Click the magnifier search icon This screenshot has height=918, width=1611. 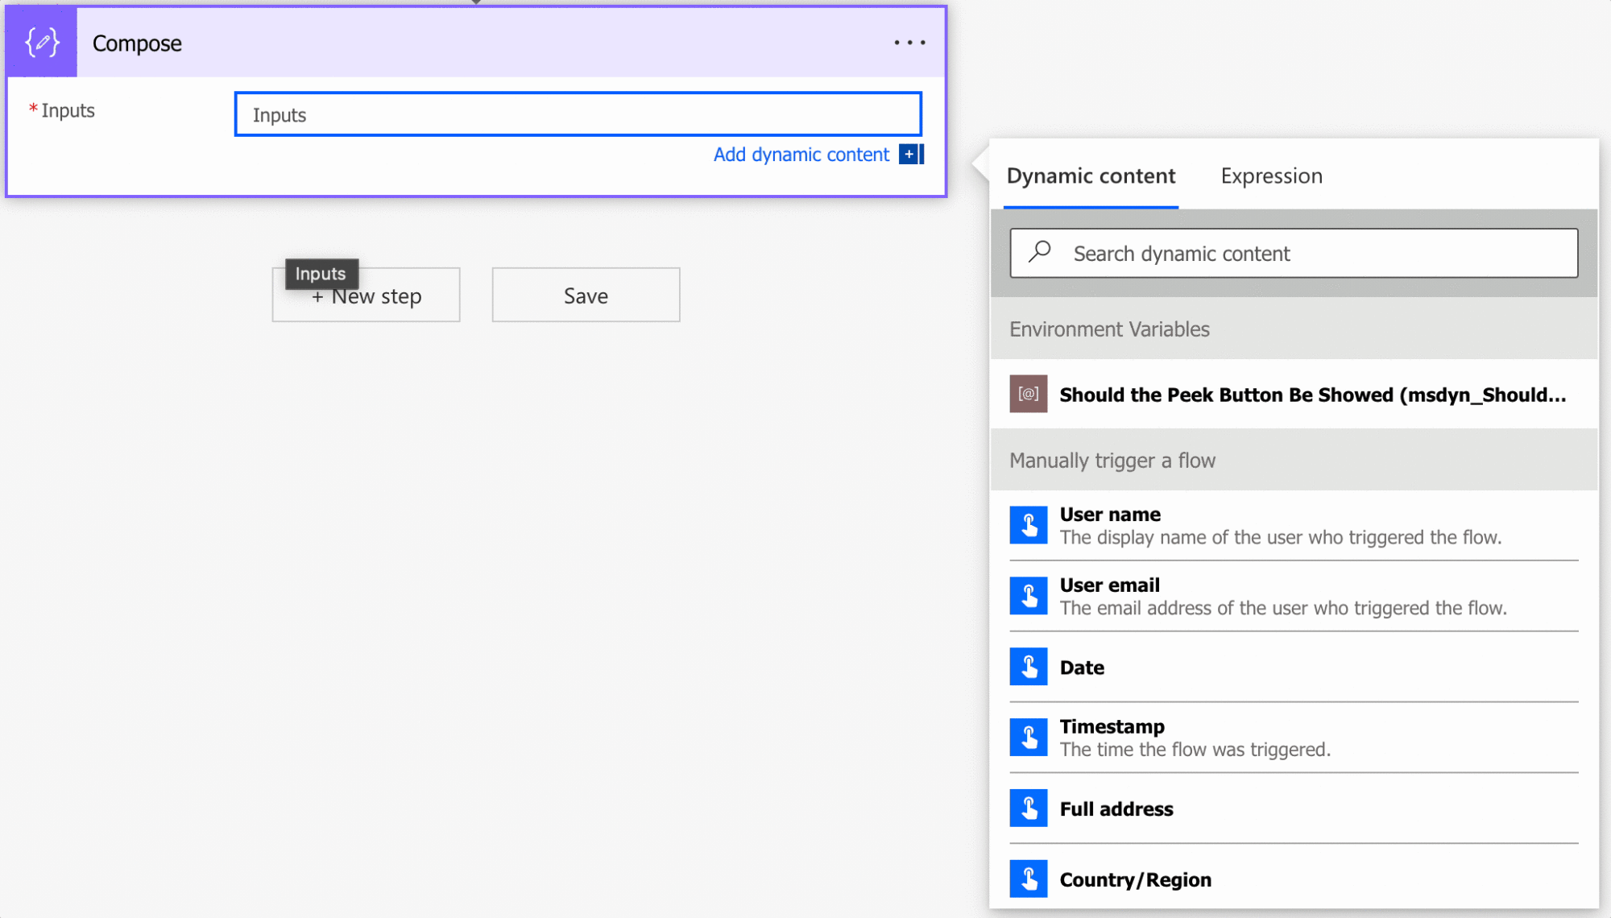pos(1040,252)
